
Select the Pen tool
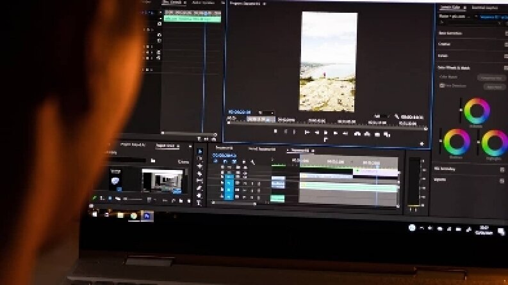click(x=200, y=188)
